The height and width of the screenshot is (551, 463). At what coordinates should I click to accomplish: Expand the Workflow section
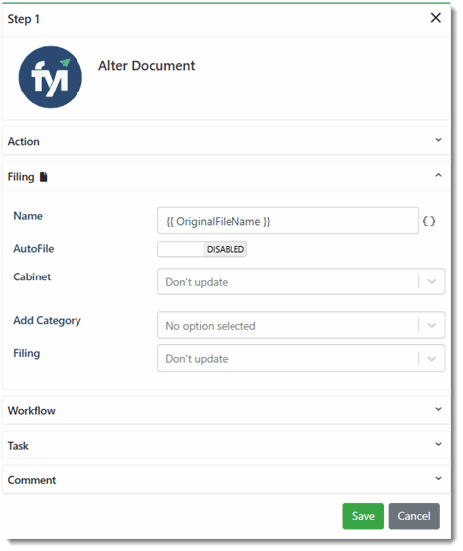point(227,410)
